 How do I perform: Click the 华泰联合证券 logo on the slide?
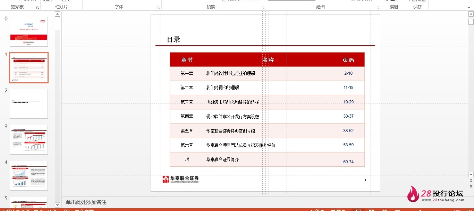(181, 179)
